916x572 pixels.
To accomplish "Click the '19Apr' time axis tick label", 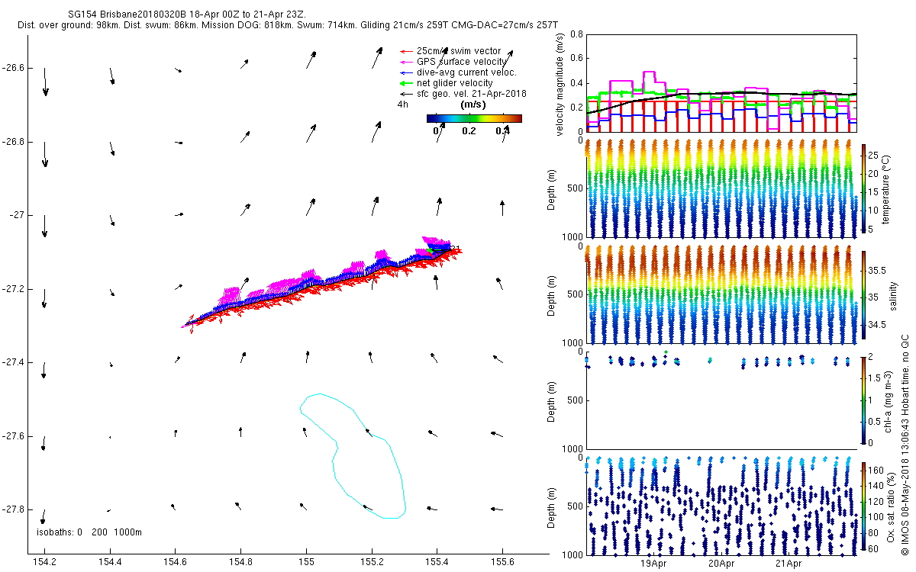I will 654,564.
